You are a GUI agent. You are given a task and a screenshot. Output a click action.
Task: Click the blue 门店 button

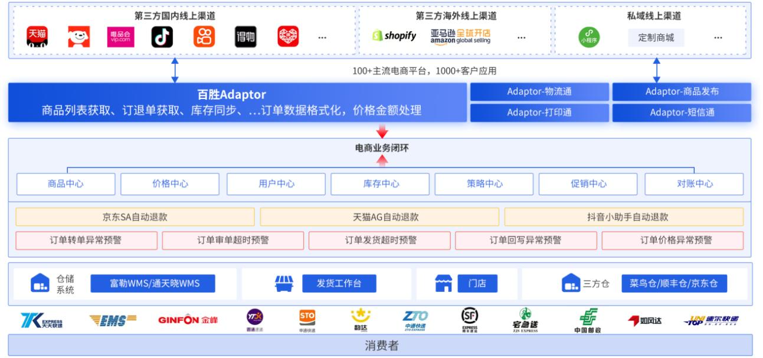tap(477, 284)
